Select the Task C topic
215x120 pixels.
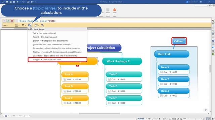coord(75,98)
